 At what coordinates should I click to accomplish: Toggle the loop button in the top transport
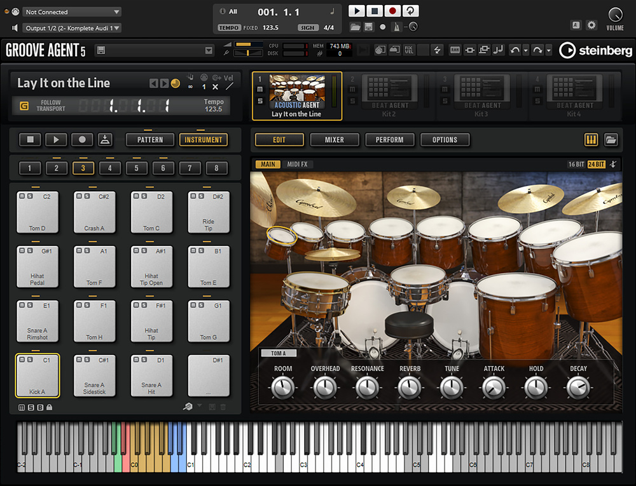tap(411, 11)
